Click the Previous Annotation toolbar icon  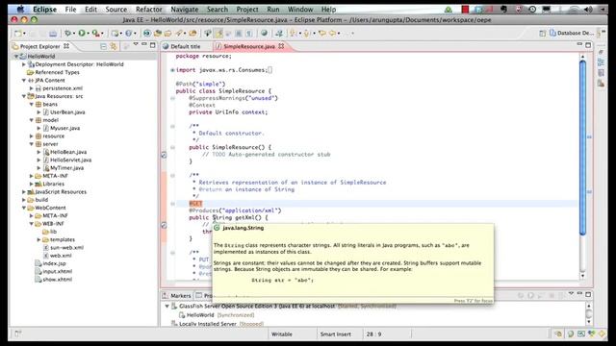pos(306,34)
